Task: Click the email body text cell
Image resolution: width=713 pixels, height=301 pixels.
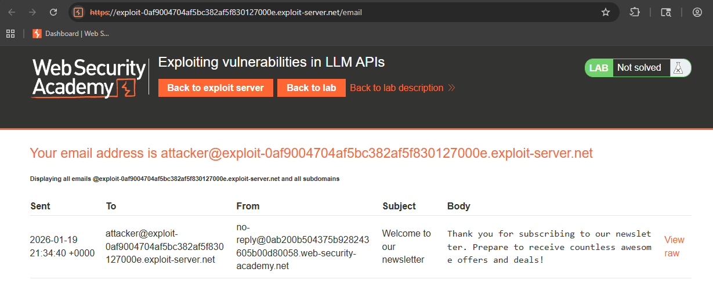Action: point(549,246)
